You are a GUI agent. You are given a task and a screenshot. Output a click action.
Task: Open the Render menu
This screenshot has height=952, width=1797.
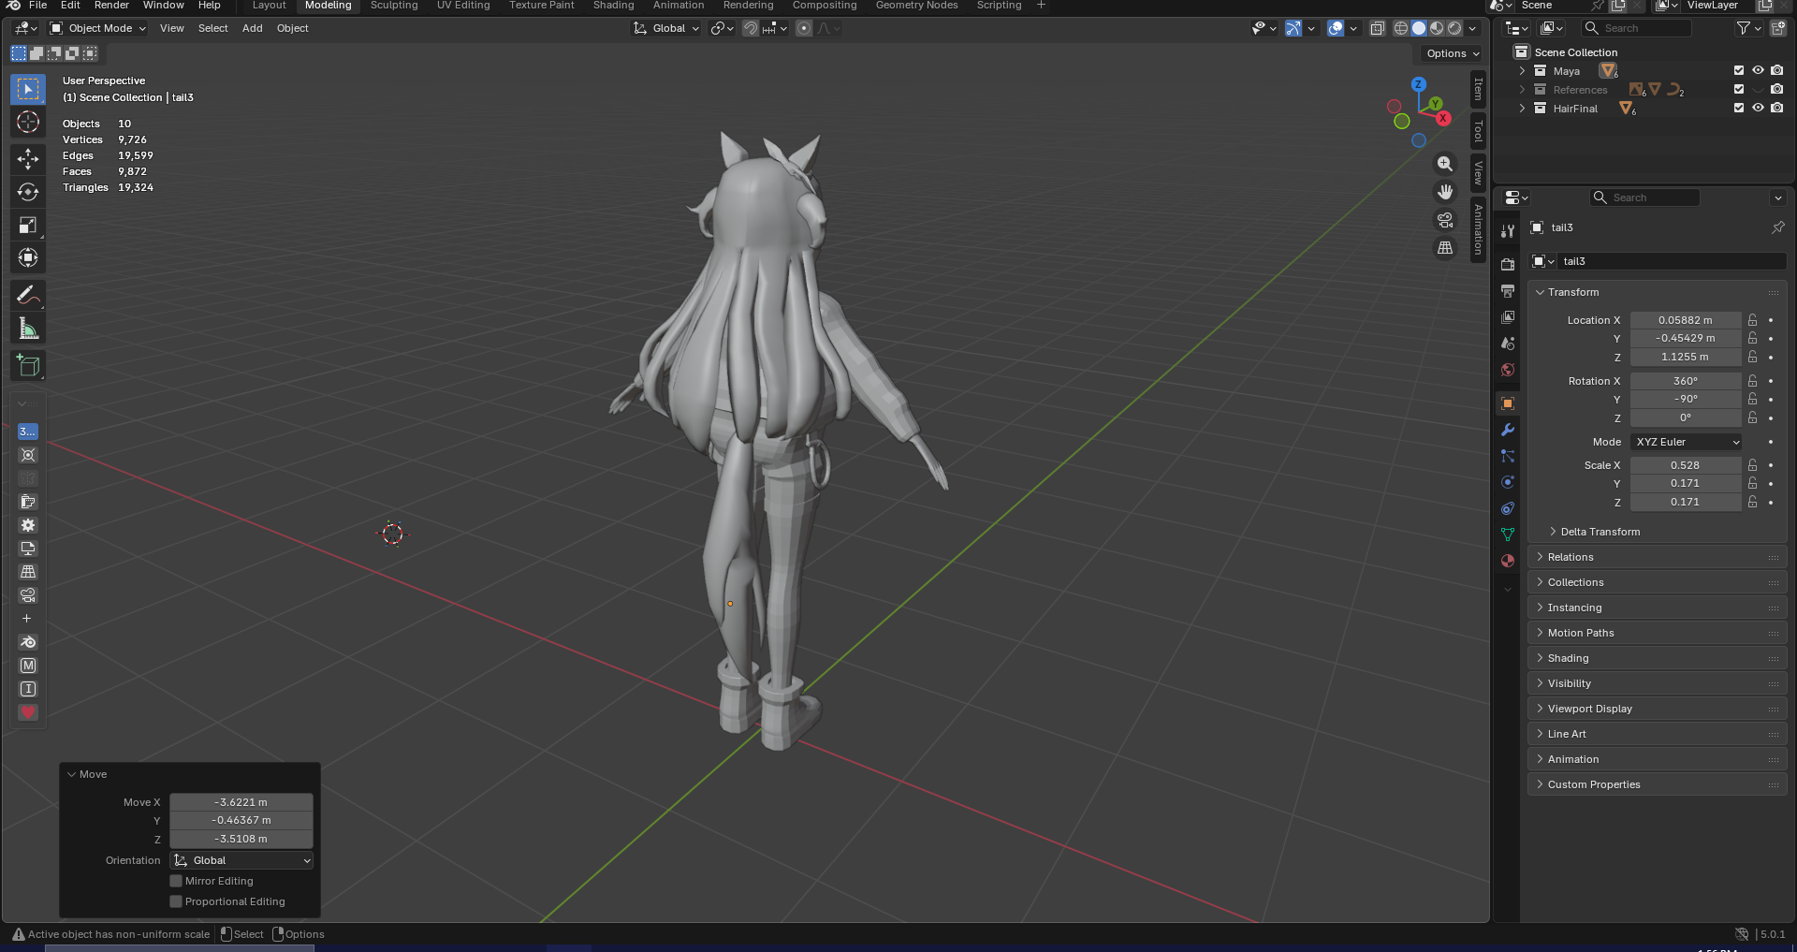click(111, 6)
